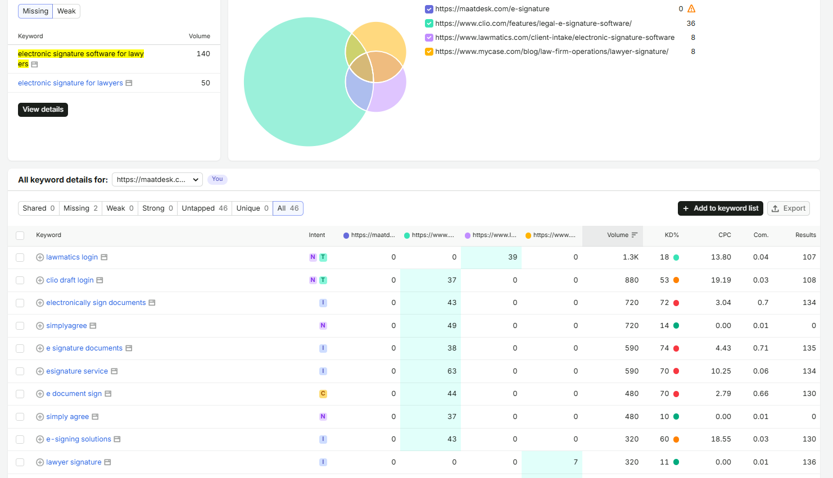
Task: Open the electronic signature for lawyers link
Action: (x=70, y=83)
